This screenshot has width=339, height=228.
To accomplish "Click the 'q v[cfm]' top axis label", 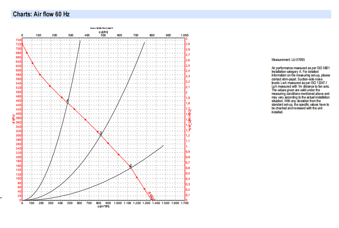I will tap(103, 32).
